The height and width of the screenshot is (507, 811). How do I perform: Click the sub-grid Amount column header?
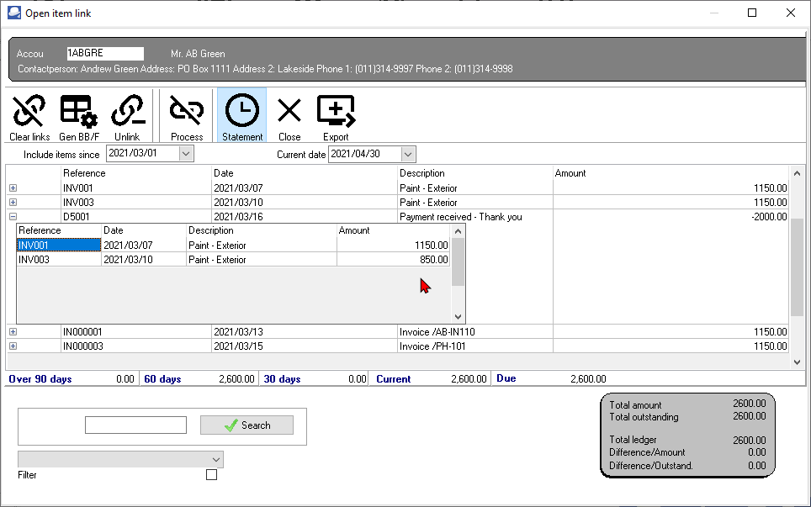(393, 230)
